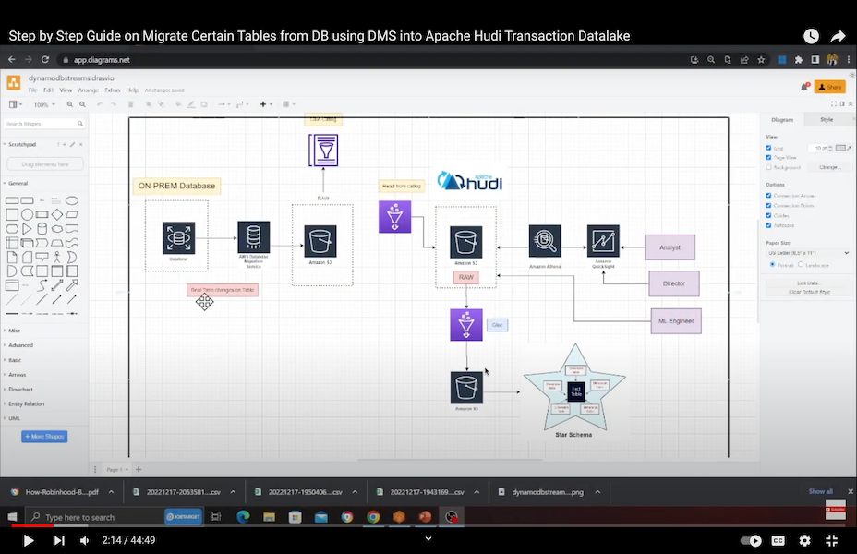Select the Landscape radio button
This screenshot has height=554, width=857.
click(801, 264)
